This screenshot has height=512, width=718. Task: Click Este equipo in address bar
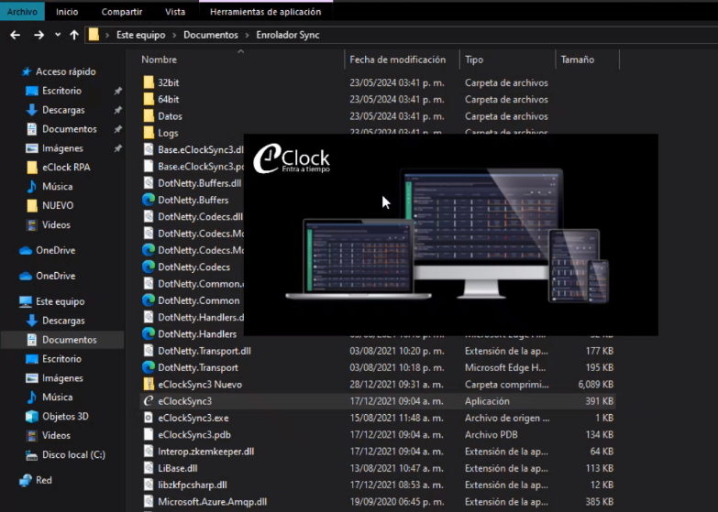140,35
